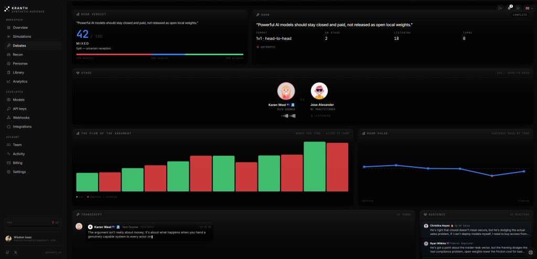
Task: Open the Discord icon at sidebar bottom
Action: 7,252
